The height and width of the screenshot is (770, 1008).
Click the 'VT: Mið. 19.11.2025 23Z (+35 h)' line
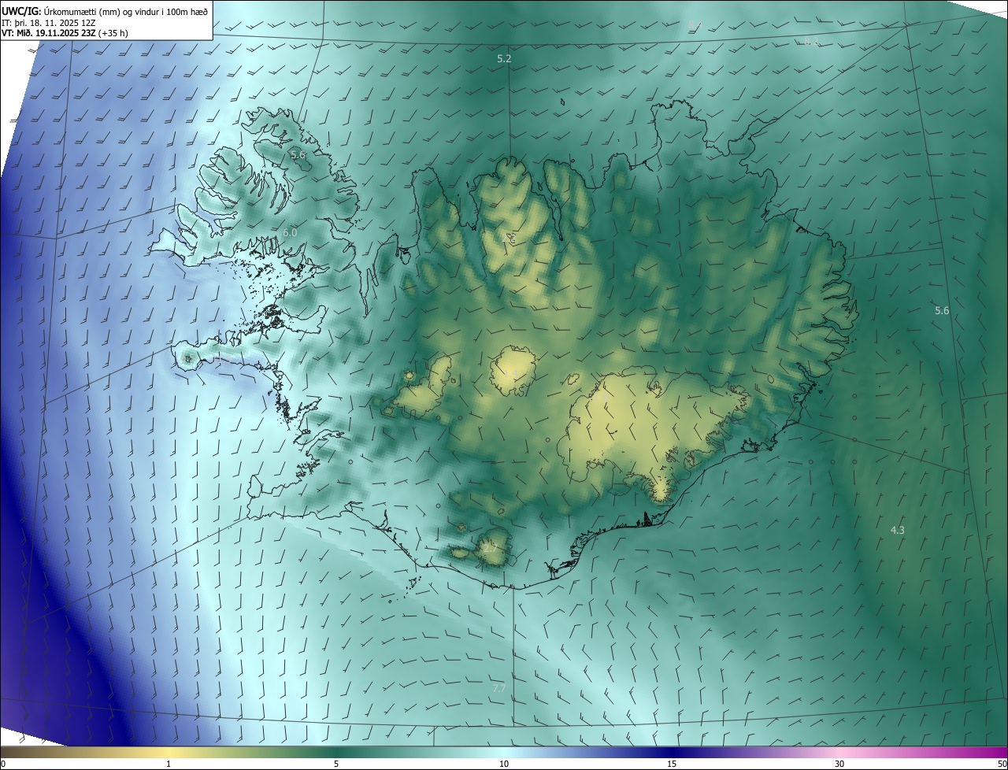click(x=65, y=33)
